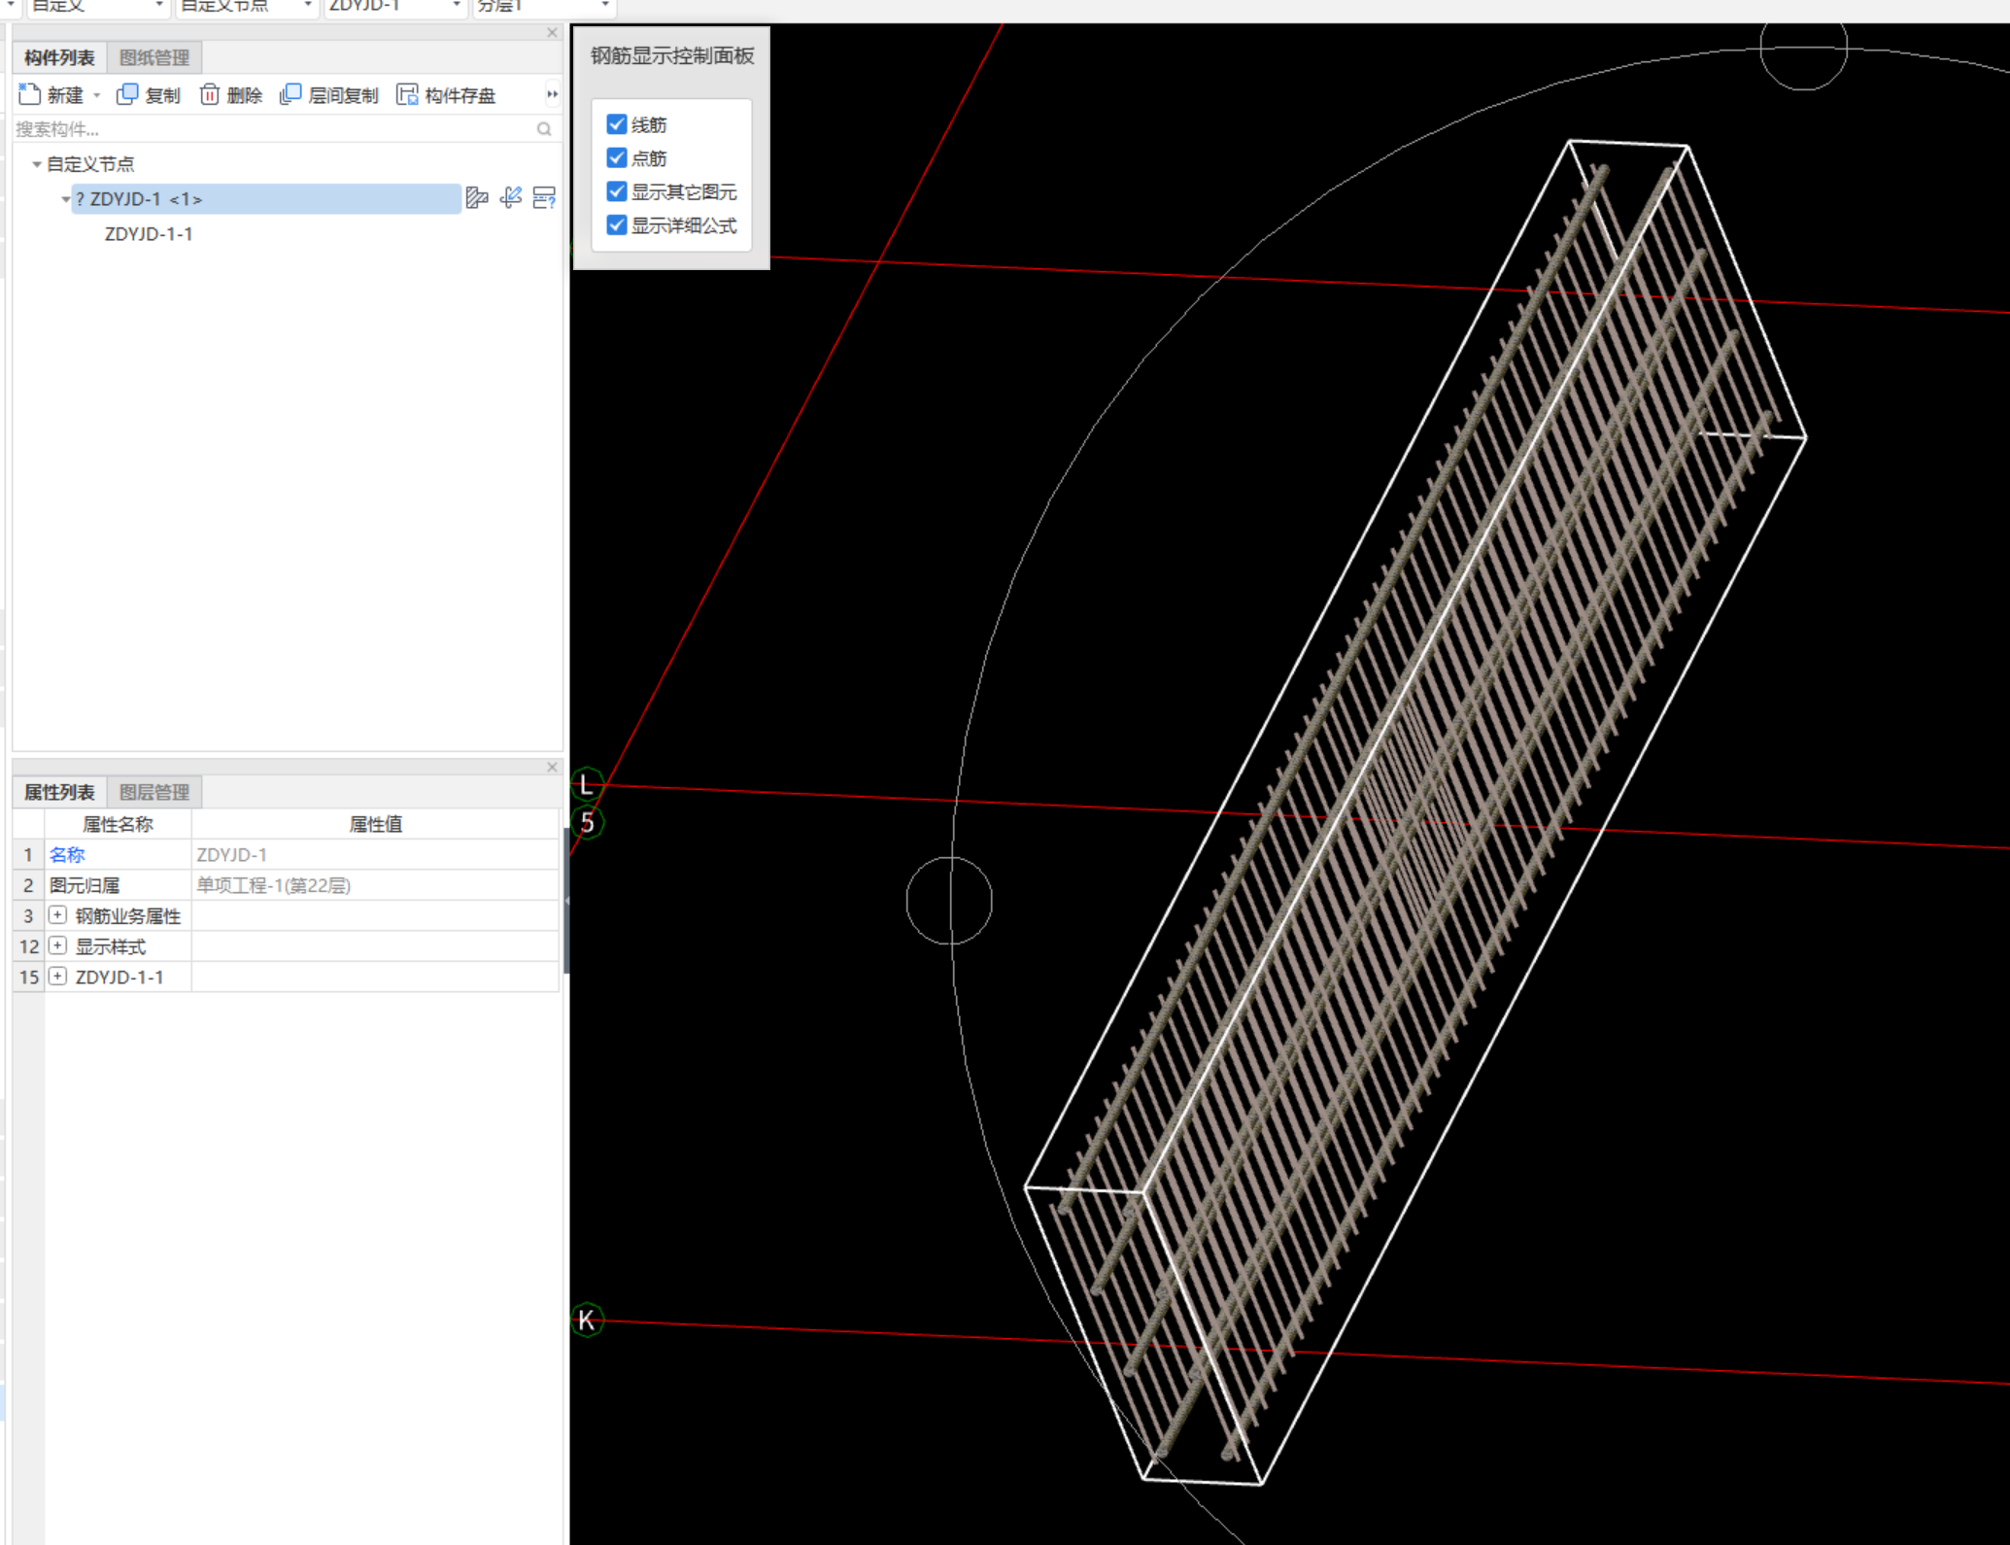Image resolution: width=2010 pixels, height=1545 pixels.
Task: Expand the ZDYJD-1-1 property group
Action: coord(58,977)
